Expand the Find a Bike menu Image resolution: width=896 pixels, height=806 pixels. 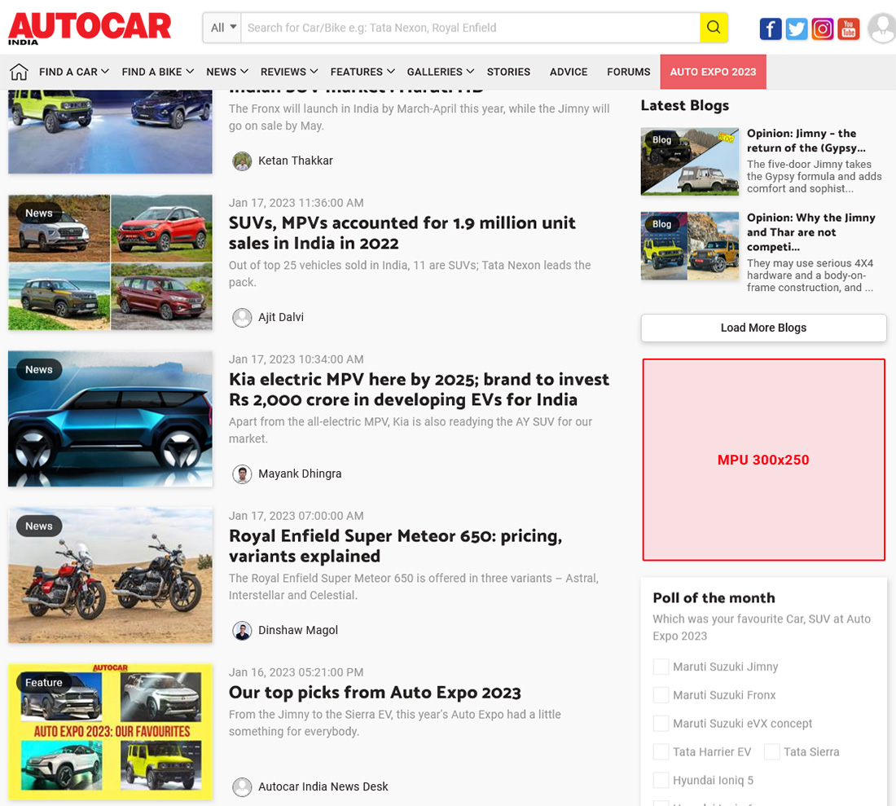tap(158, 72)
